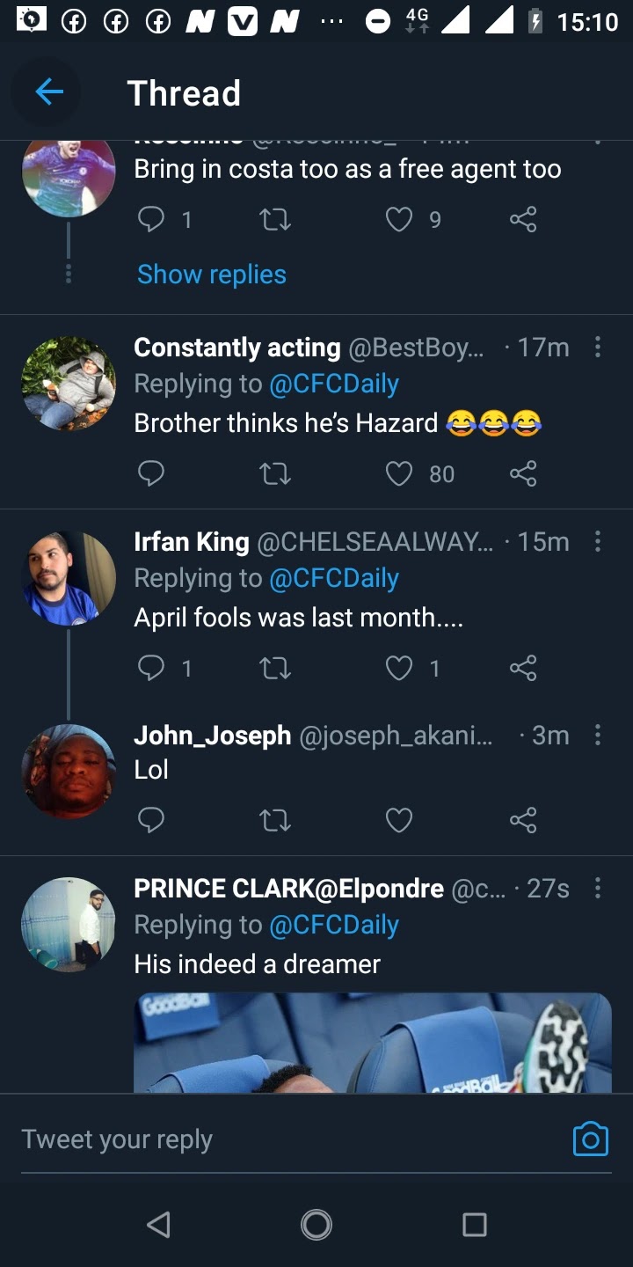Like John_Joseph's "Lol" reply
The image size is (633, 1267).
coord(399,820)
